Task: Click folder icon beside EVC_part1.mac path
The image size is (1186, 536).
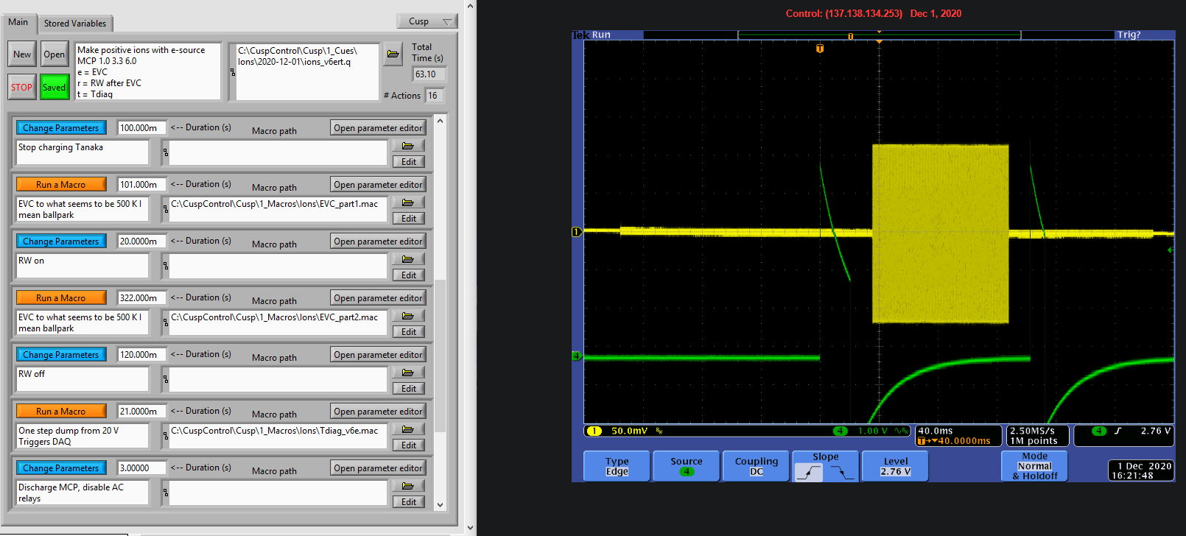Action: (408, 202)
